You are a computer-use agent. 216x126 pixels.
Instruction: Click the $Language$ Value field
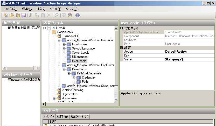coord(189,59)
